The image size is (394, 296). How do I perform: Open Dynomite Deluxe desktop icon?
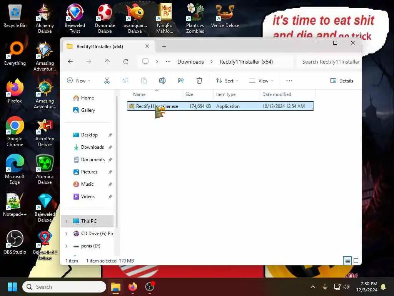click(x=105, y=18)
